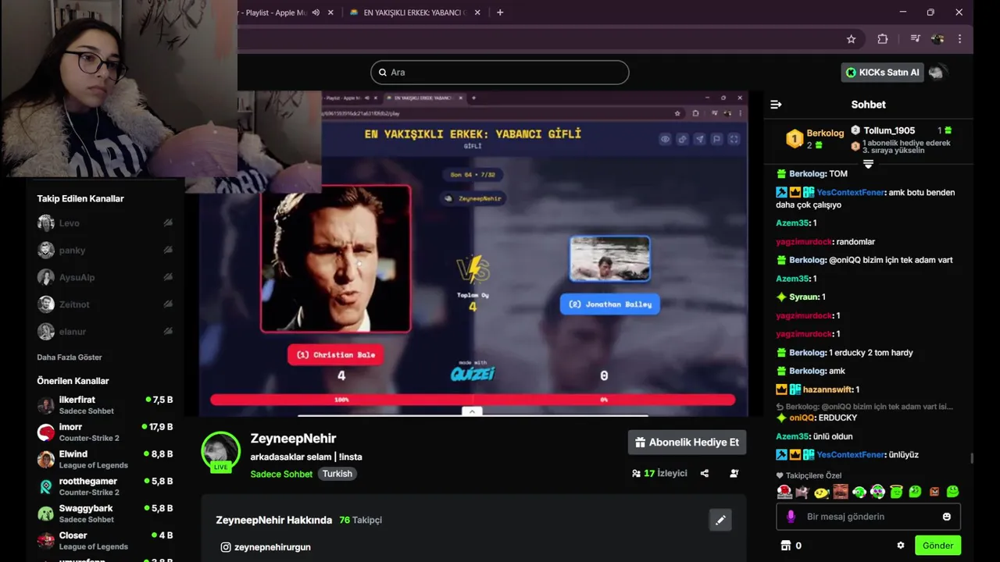Open Chrome extensions puzzle icon
Viewport: 1000px width, 562px height.
coord(883,39)
